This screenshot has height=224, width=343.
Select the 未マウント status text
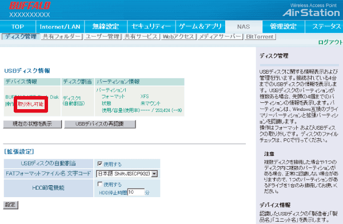click(x=150, y=103)
